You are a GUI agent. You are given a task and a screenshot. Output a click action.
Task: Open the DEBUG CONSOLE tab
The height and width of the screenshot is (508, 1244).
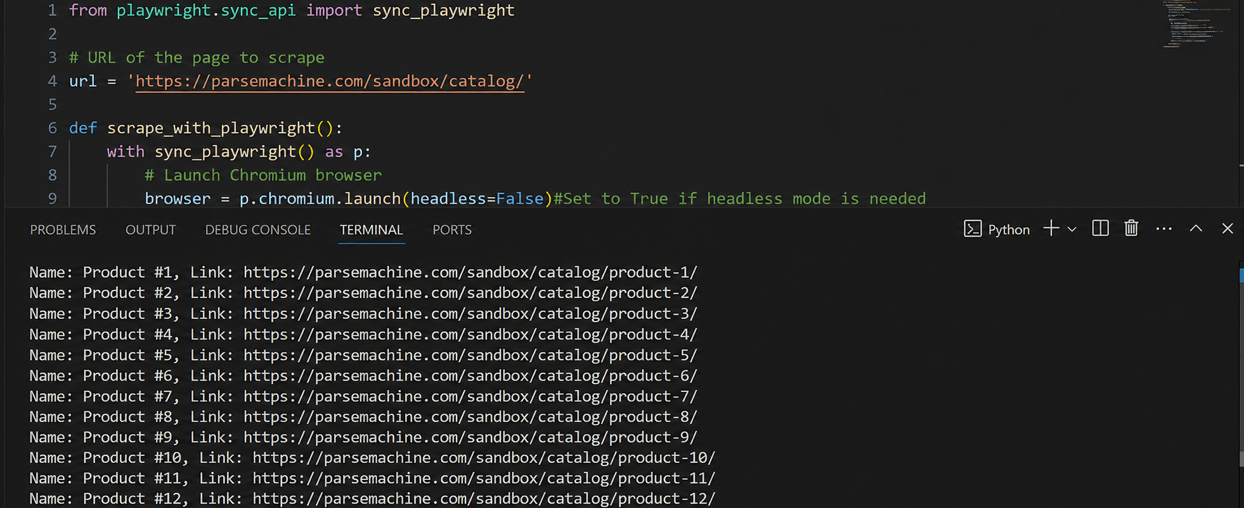tap(257, 230)
